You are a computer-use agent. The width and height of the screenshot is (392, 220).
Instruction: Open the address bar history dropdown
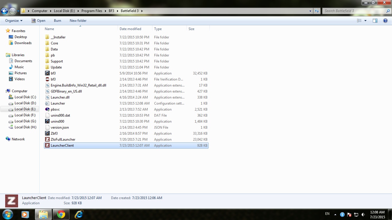(x=311, y=11)
